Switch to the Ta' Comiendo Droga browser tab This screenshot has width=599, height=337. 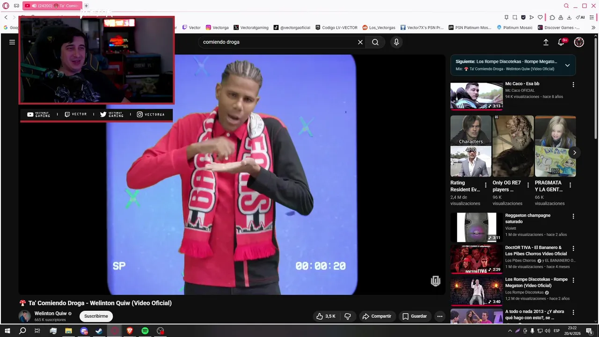[52, 6]
